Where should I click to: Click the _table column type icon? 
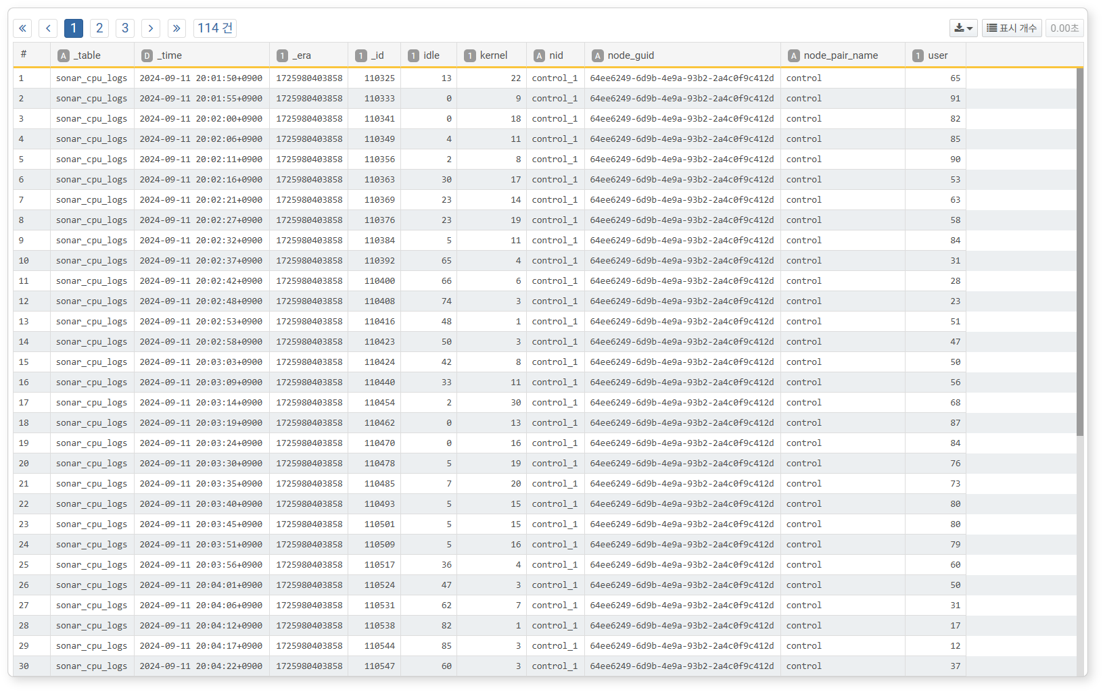click(x=64, y=55)
